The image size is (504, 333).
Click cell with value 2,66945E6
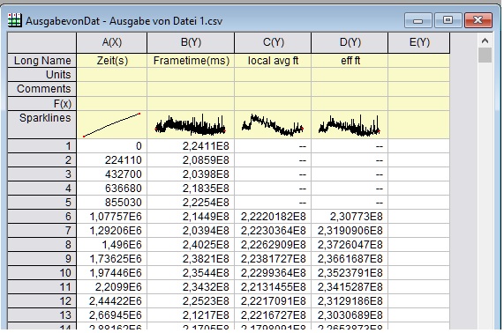click(111, 315)
